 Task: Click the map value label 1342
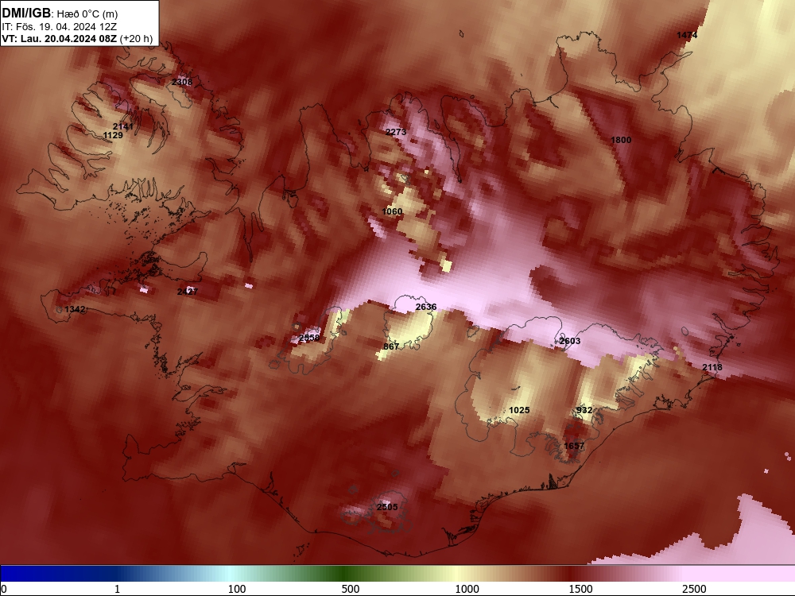tap(75, 310)
